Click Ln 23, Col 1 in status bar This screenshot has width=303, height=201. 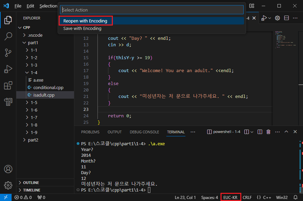coord(185,197)
